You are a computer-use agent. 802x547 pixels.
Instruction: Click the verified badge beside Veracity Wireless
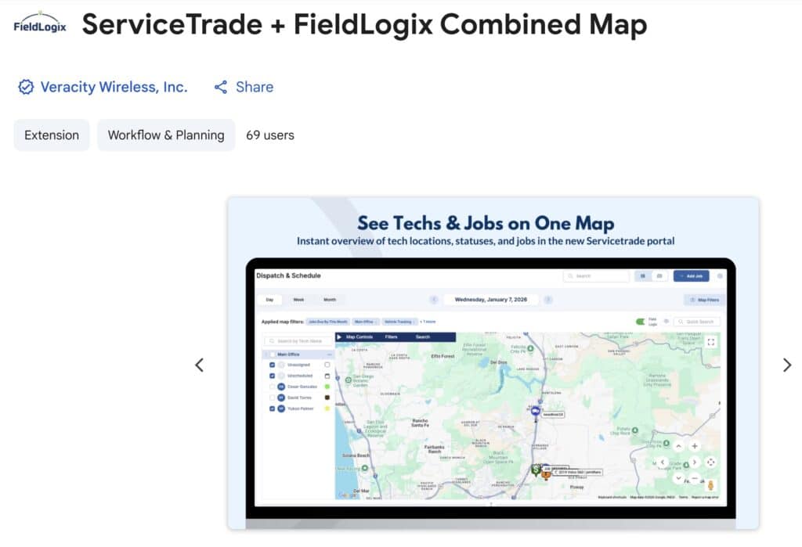(x=26, y=87)
